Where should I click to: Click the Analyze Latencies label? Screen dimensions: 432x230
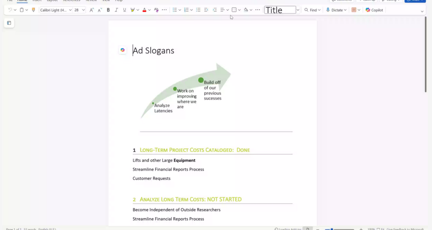coord(163,108)
